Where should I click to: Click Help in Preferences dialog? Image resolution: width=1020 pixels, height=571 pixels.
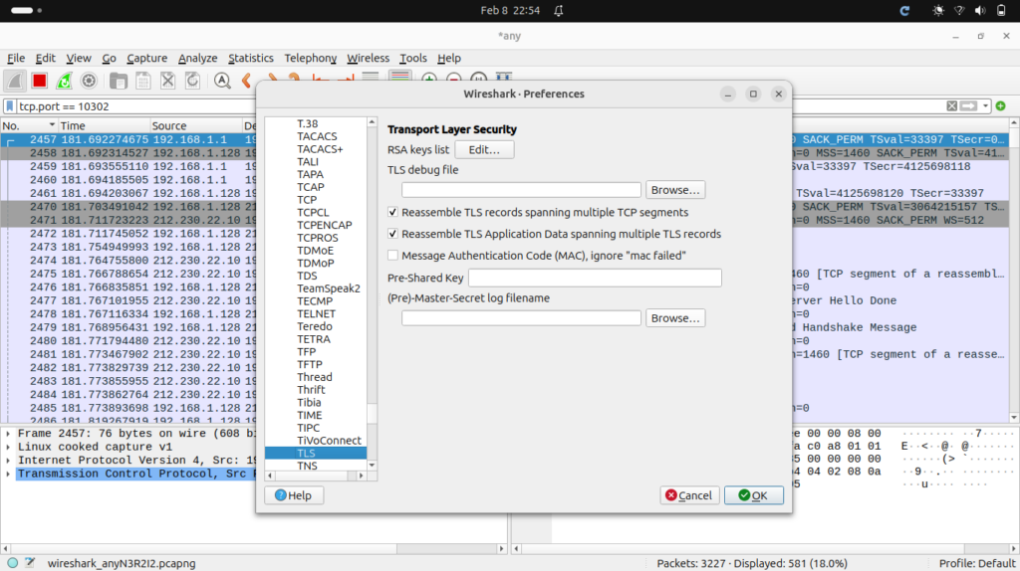click(x=294, y=495)
